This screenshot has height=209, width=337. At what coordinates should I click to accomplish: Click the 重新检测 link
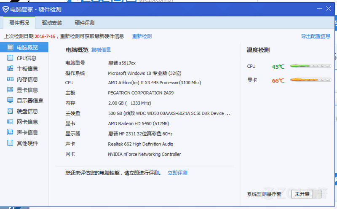tap(142, 36)
